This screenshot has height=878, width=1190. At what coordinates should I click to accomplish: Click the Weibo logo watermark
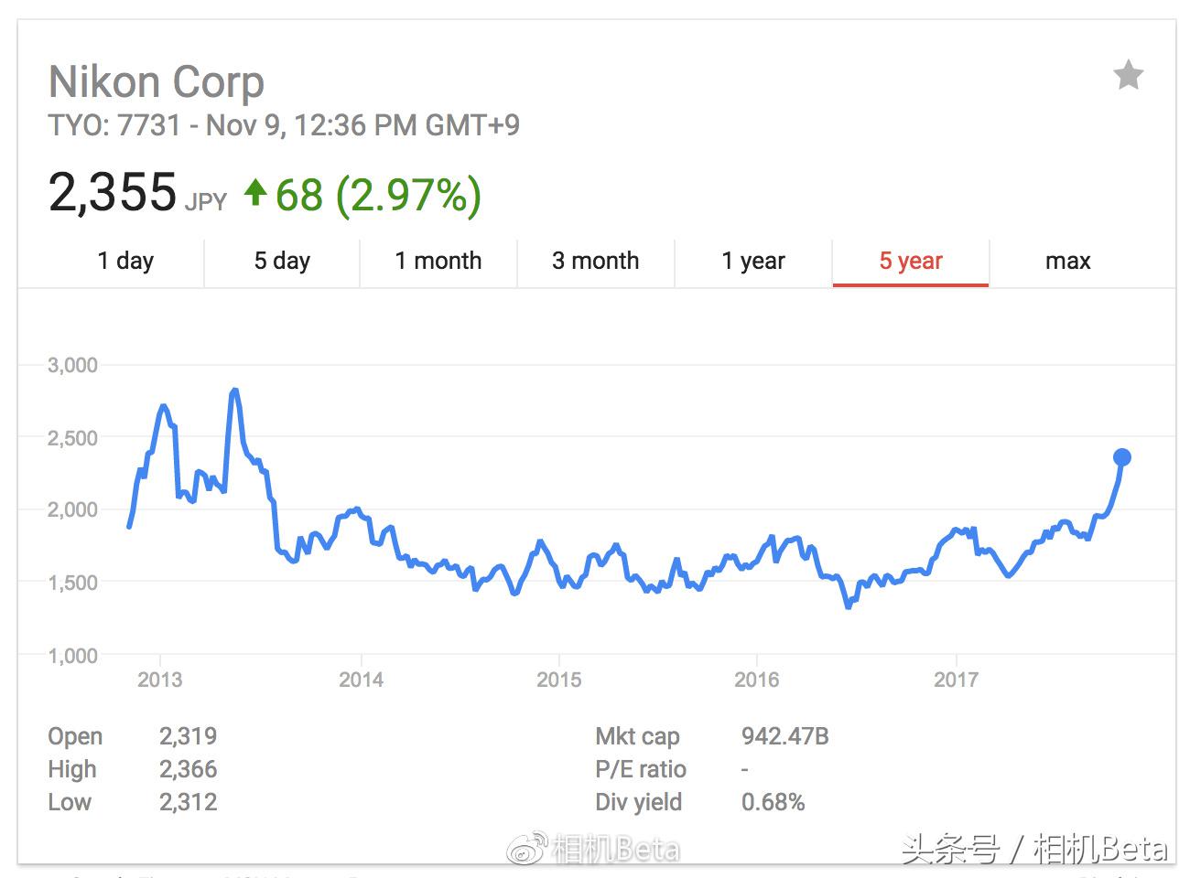pyautogui.click(x=528, y=849)
